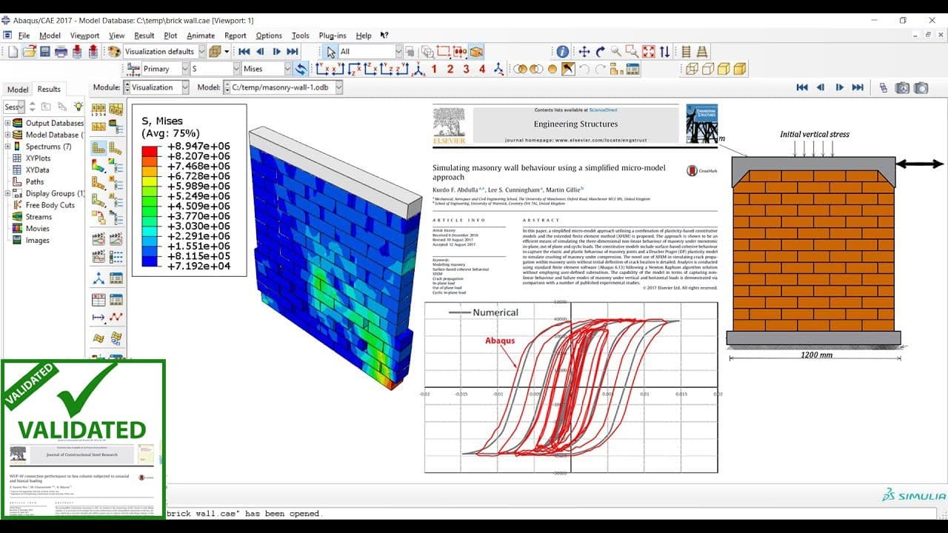Open the Viewport menu
Viewport: 948px width, 533px height.
[84, 36]
